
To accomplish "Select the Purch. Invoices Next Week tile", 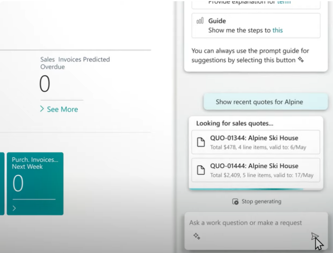I will [35, 184].
